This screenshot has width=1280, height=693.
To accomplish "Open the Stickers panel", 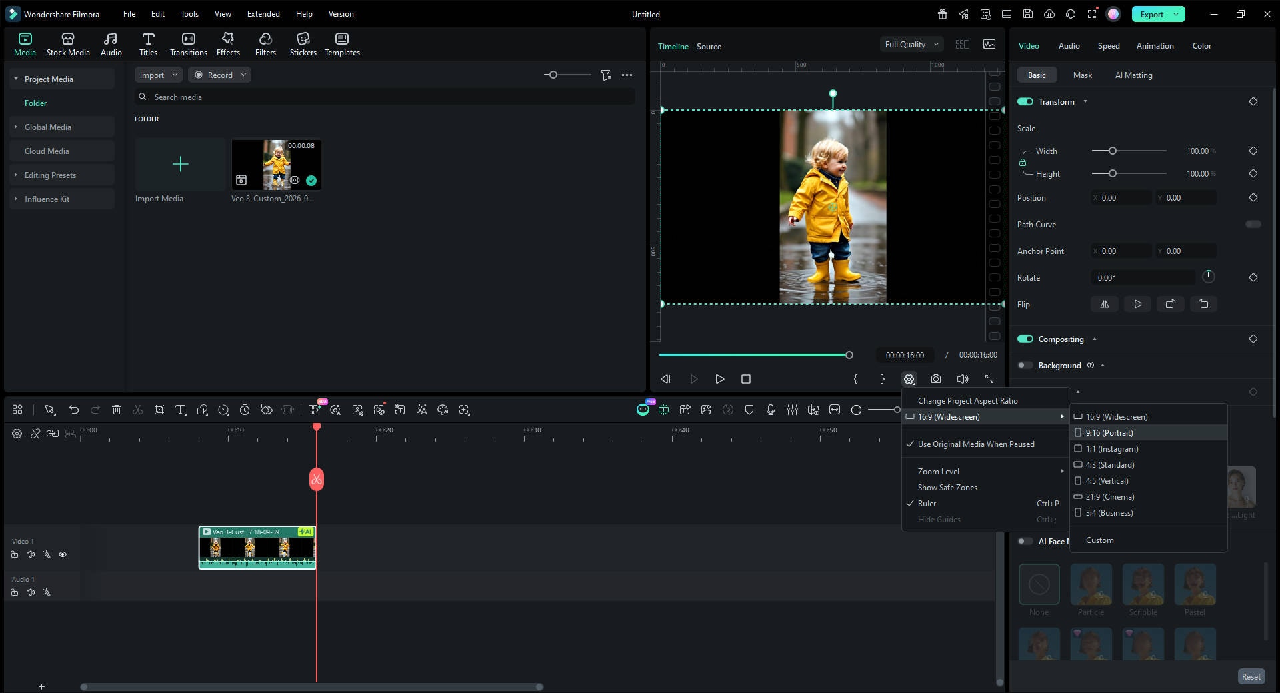I will click(303, 44).
